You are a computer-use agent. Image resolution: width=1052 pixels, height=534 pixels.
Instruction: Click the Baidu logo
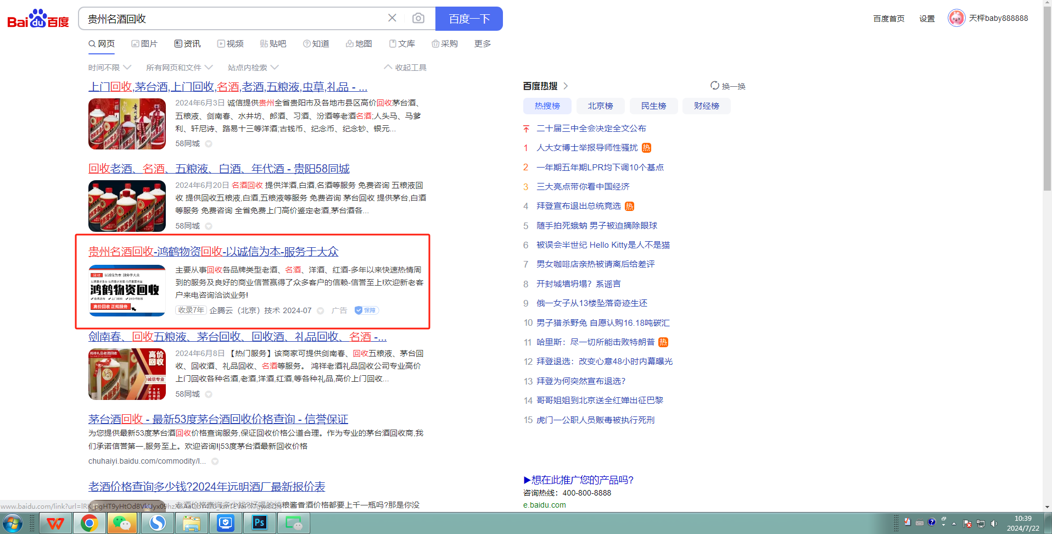pyautogui.click(x=38, y=19)
